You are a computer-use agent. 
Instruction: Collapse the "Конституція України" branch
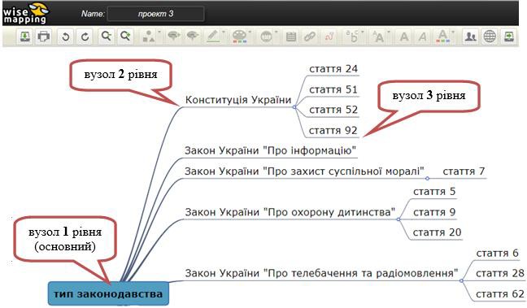[294, 107]
